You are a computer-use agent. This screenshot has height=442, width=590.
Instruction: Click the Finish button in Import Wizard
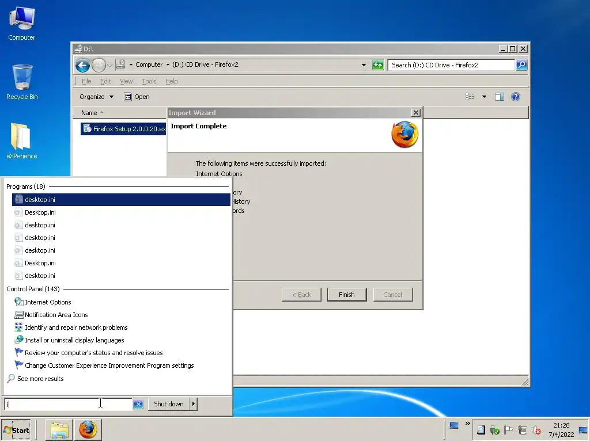coord(346,295)
